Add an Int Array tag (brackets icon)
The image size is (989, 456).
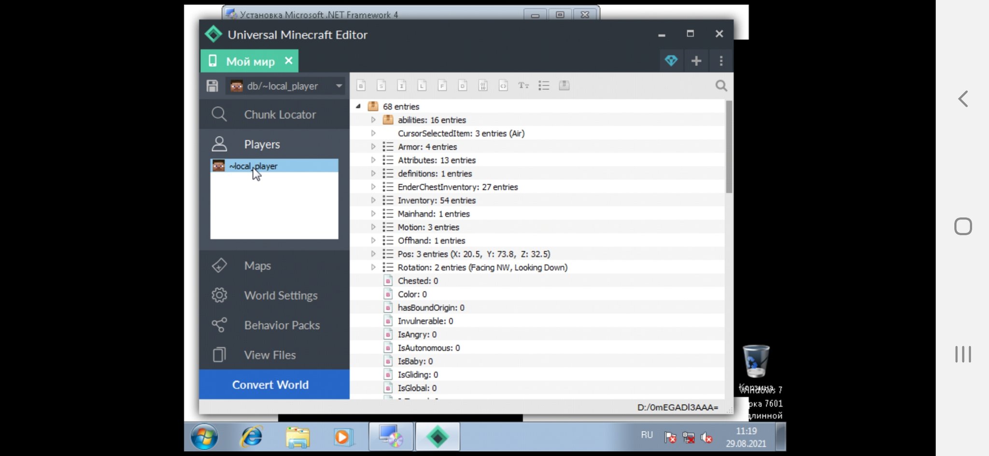tap(503, 85)
